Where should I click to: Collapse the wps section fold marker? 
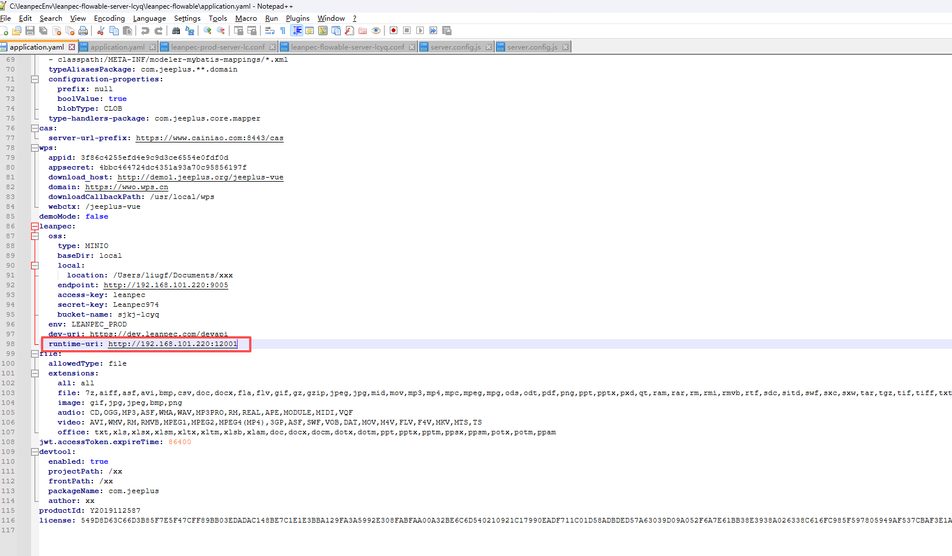coord(35,148)
